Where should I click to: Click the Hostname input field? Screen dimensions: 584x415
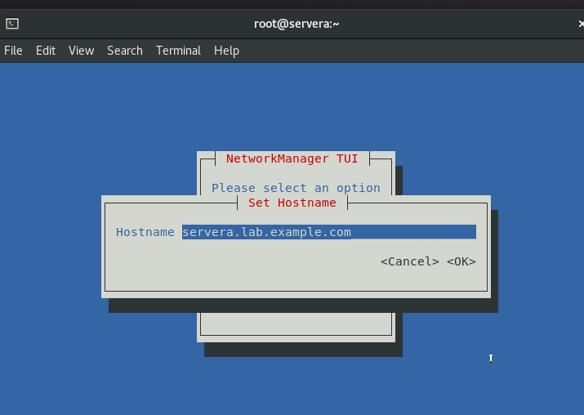coord(329,232)
